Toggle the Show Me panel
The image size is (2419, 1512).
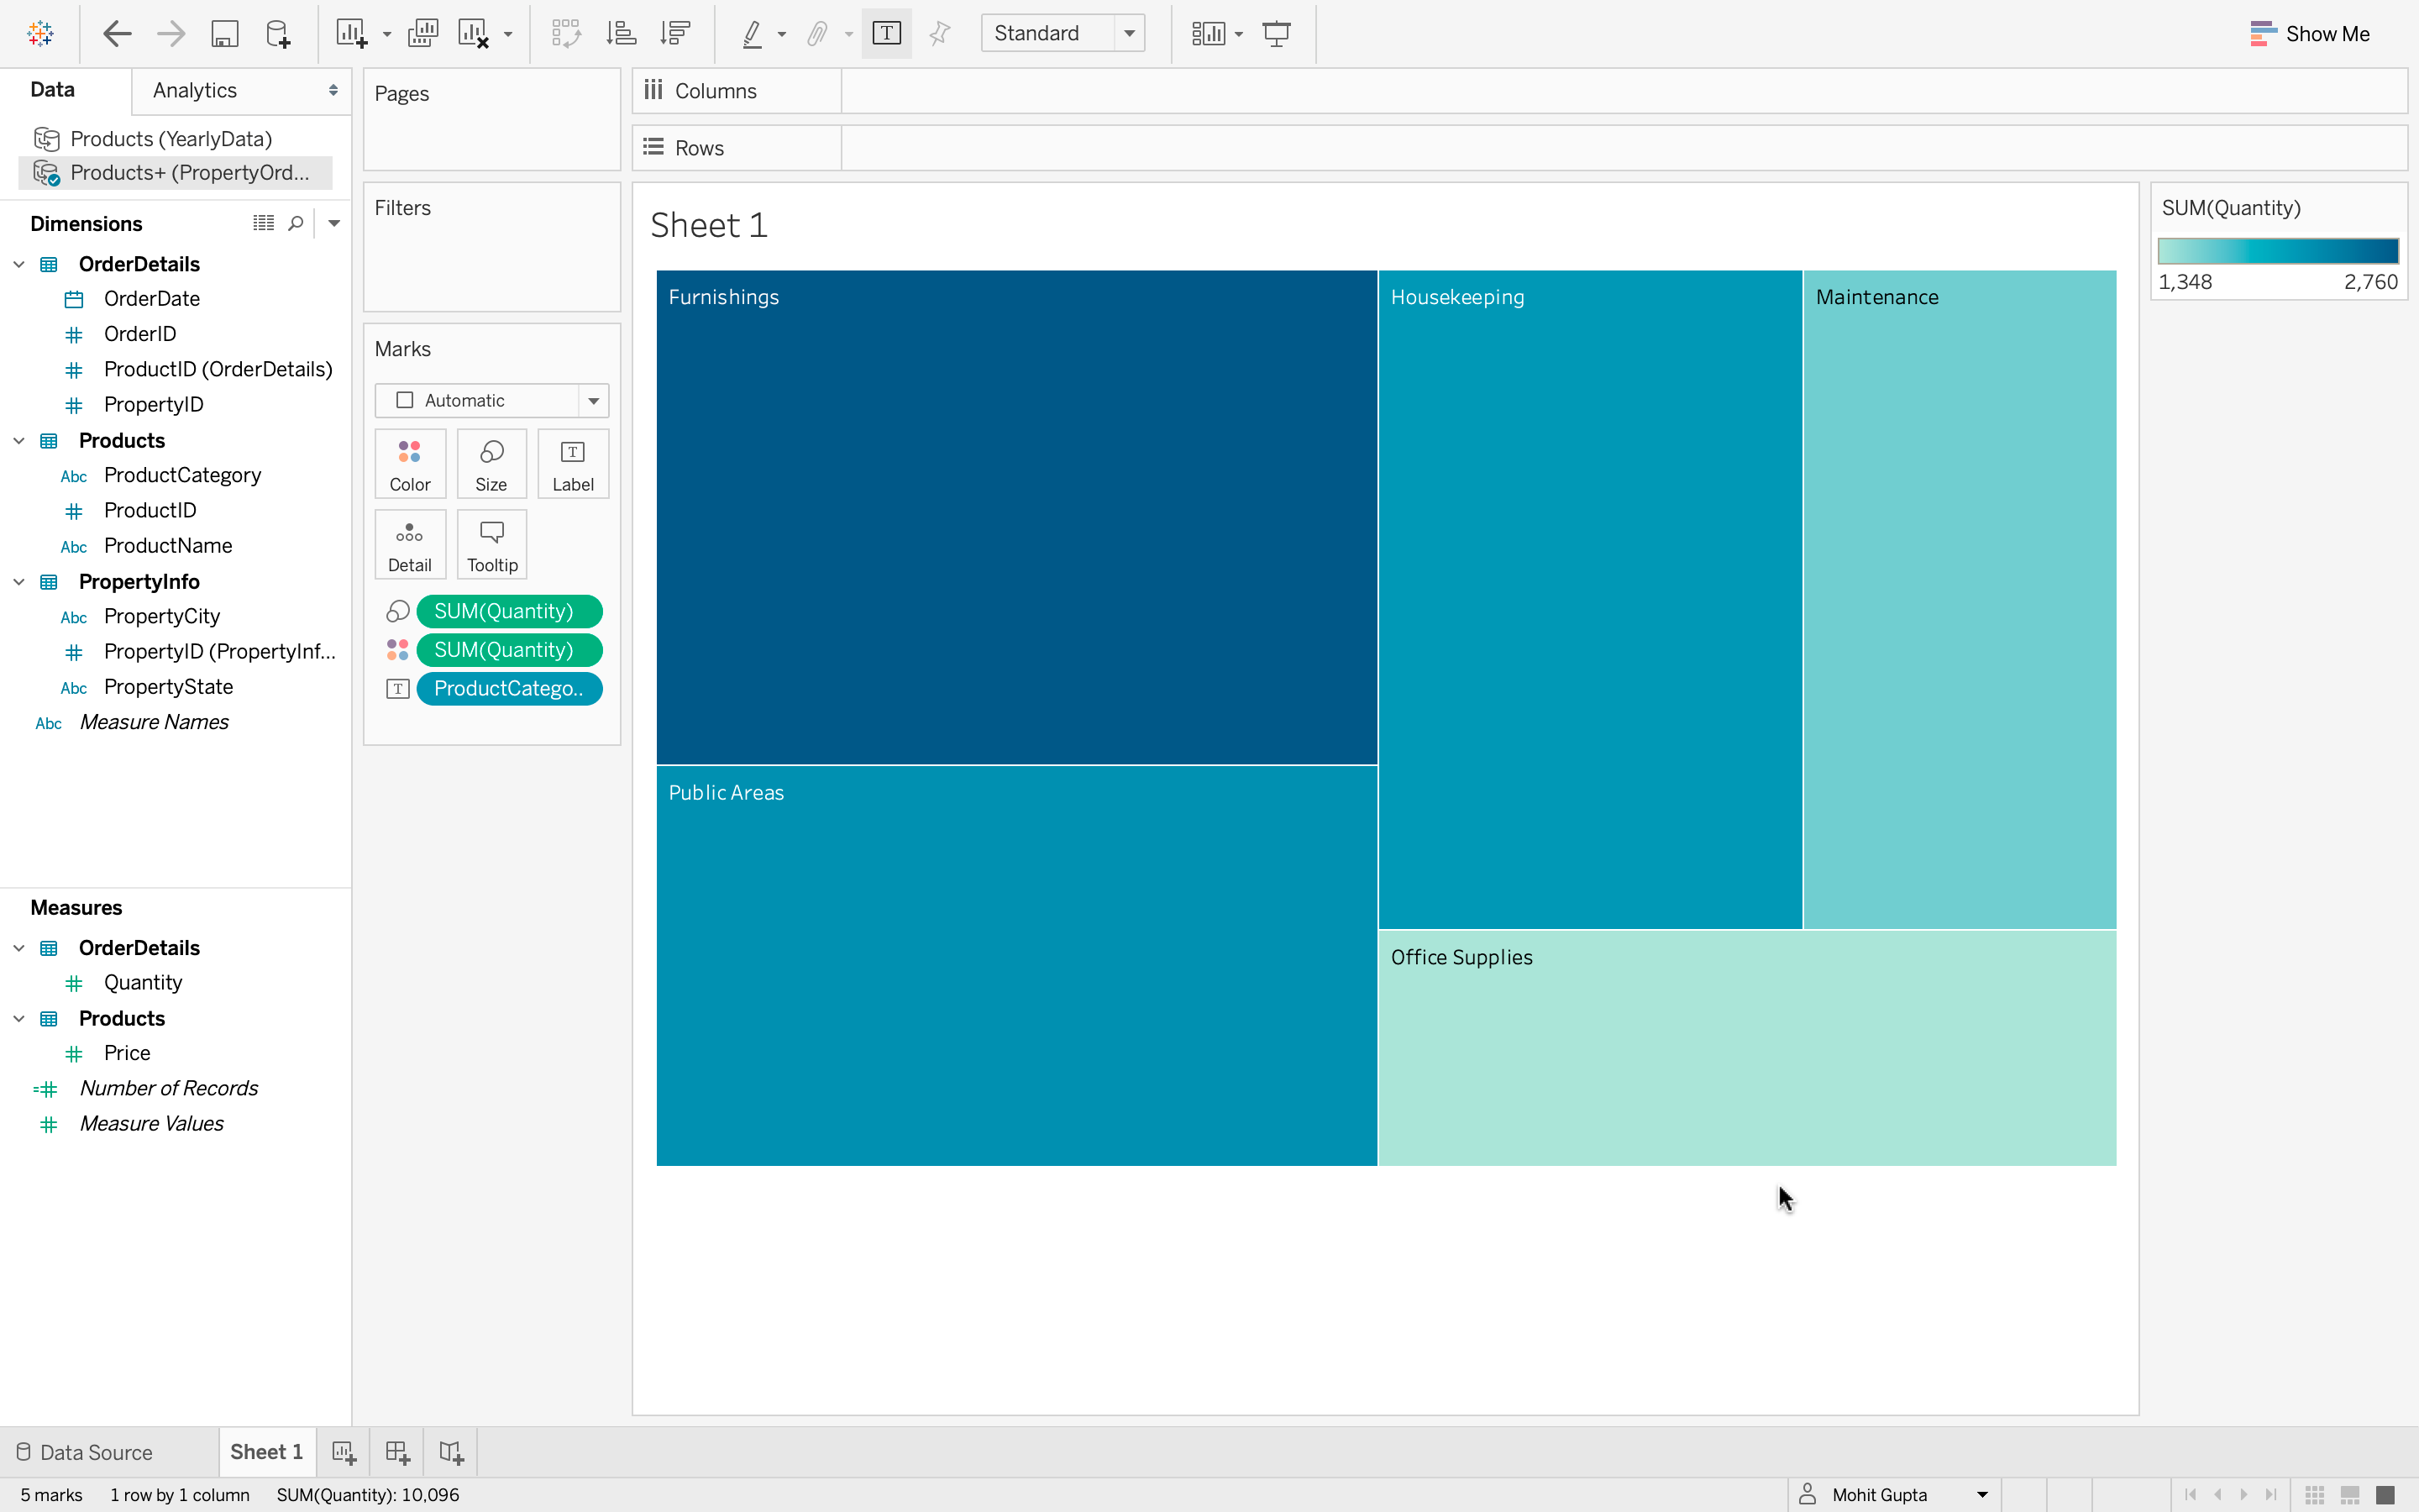2309,34
